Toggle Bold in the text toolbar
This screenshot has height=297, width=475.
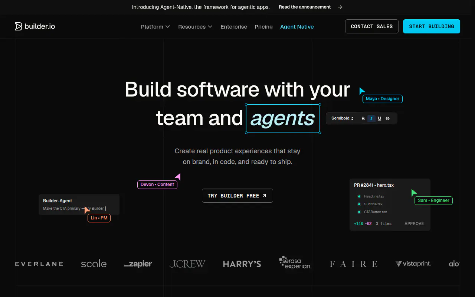click(363, 118)
